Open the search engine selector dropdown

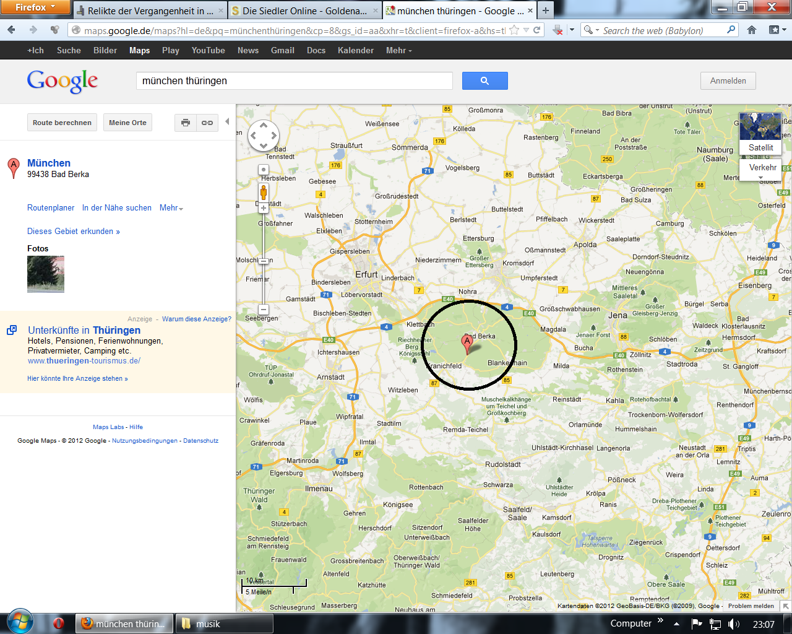590,30
